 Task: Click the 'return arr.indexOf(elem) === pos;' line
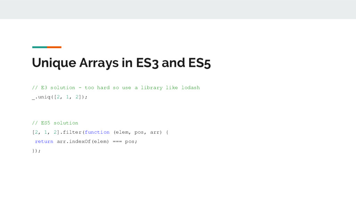click(86, 142)
